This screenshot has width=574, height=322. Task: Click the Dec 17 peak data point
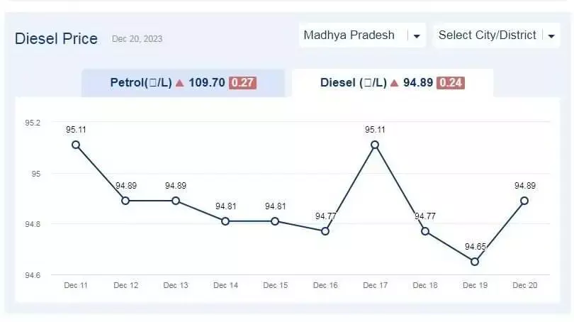coord(375,145)
